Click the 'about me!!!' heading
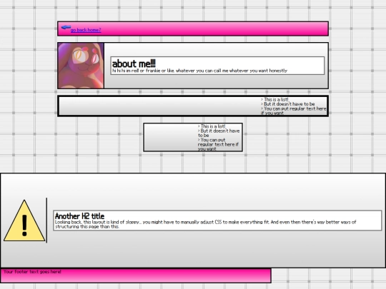Screen dimensions: 386x289 [134, 64]
